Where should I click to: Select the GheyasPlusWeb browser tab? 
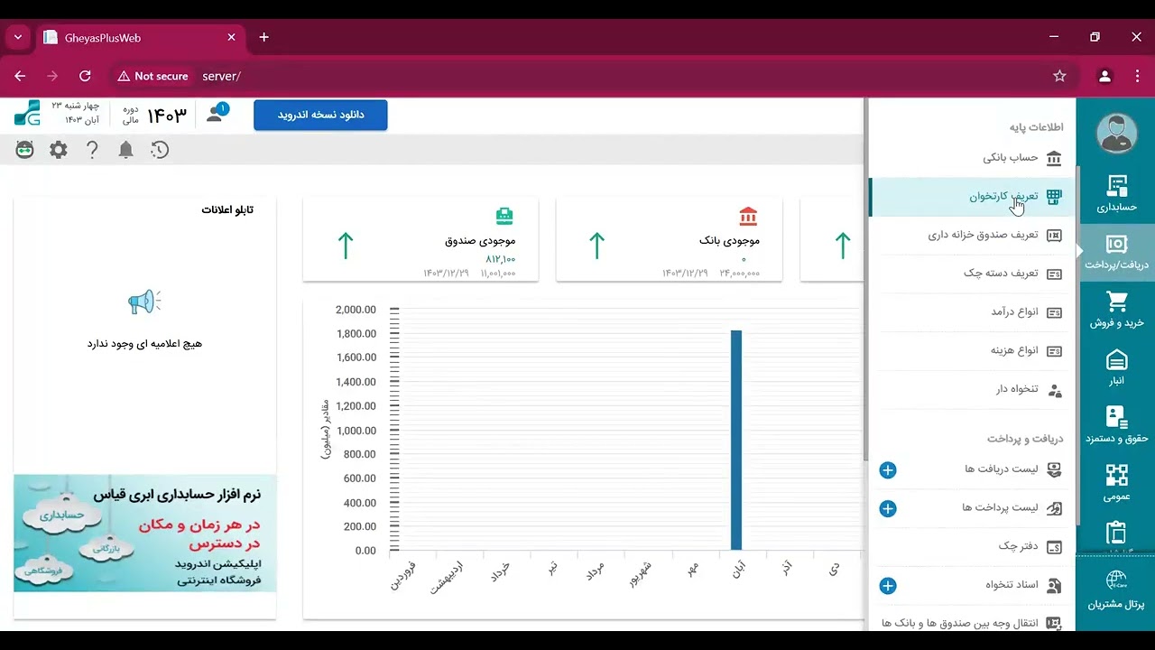pos(140,38)
